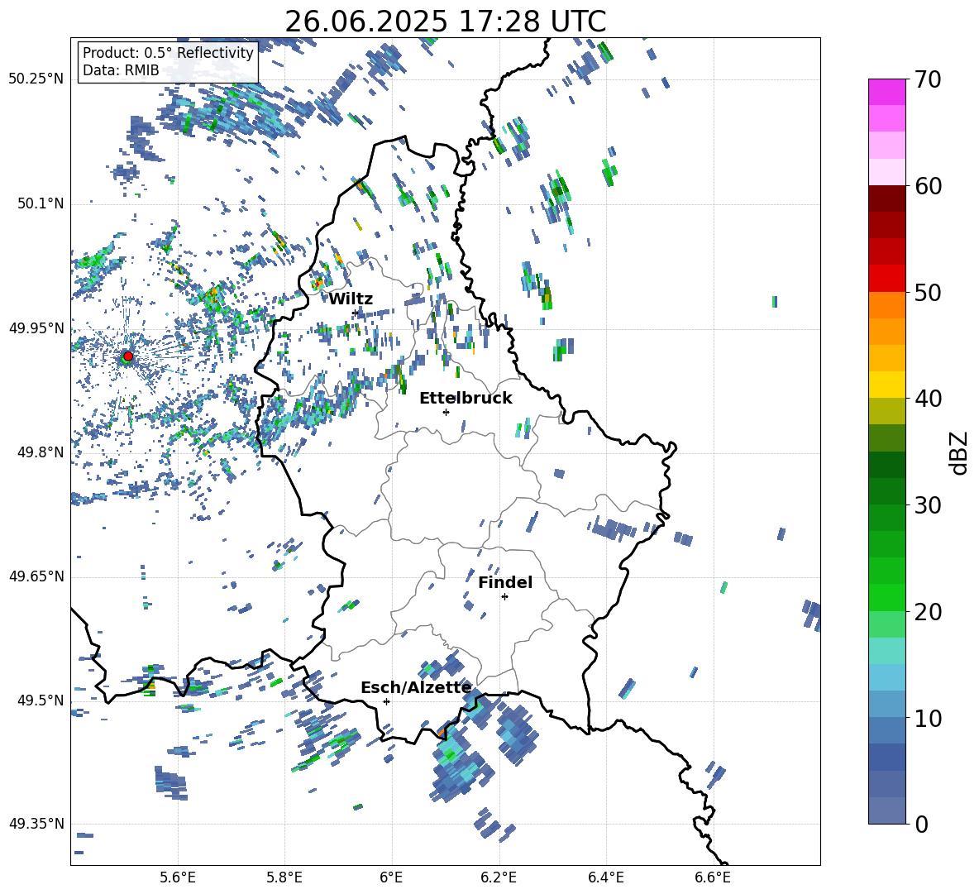
Task: Click the colorbar tick label 40
Action: 928,399
